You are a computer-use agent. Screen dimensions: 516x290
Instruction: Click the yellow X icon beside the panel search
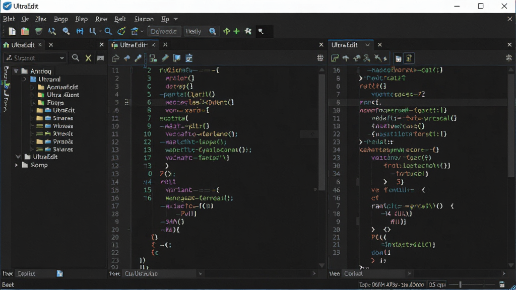click(x=88, y=58)
